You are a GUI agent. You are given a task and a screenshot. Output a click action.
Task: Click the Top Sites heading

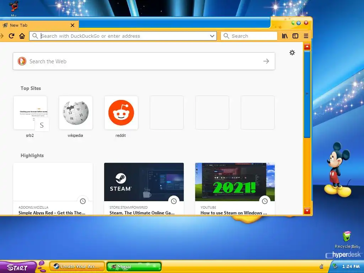(x=31, y=88)
